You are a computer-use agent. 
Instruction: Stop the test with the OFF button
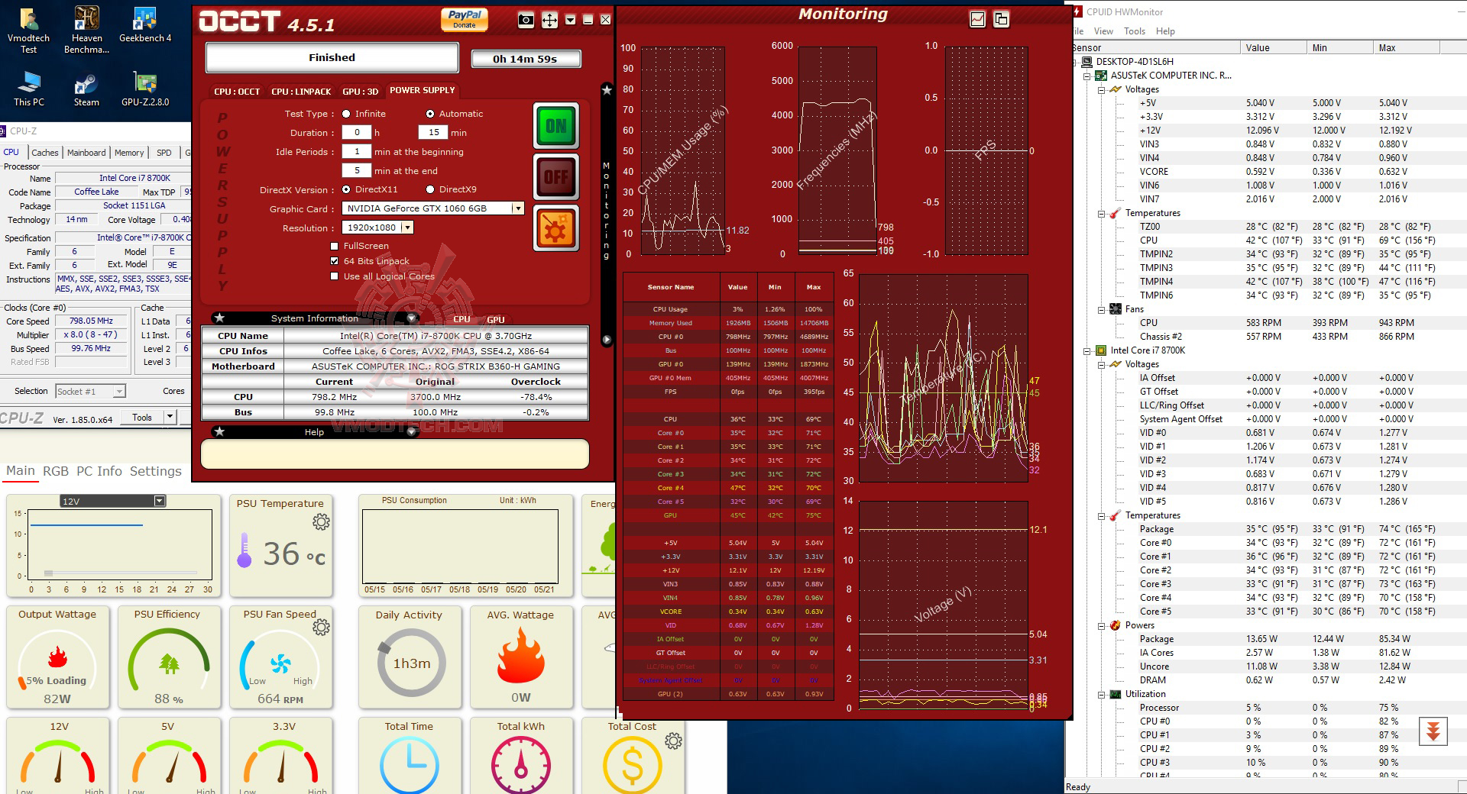pos(556,177)
